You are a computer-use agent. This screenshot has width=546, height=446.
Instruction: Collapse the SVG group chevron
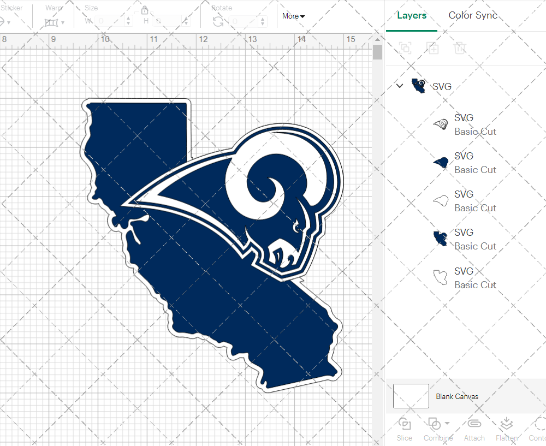pyautogui.click(x=400, y=86)
